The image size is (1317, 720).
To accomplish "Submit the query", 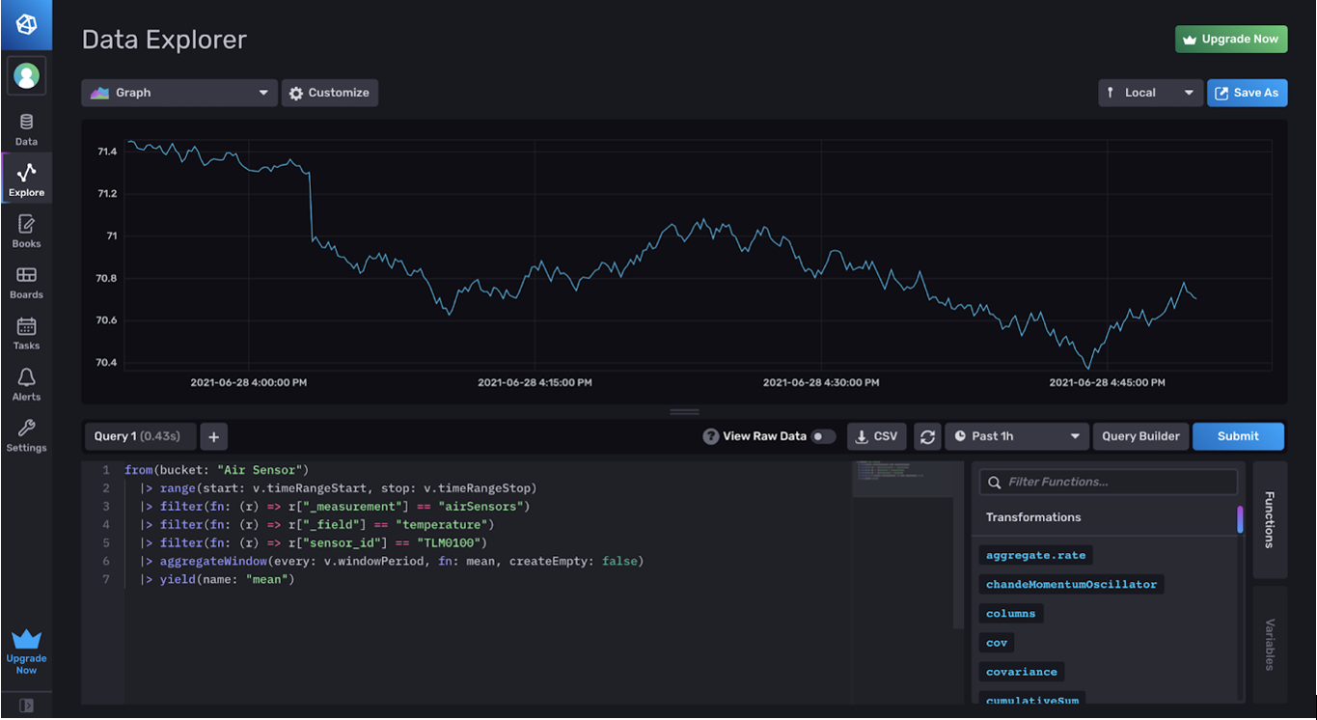I will 1238,436.
